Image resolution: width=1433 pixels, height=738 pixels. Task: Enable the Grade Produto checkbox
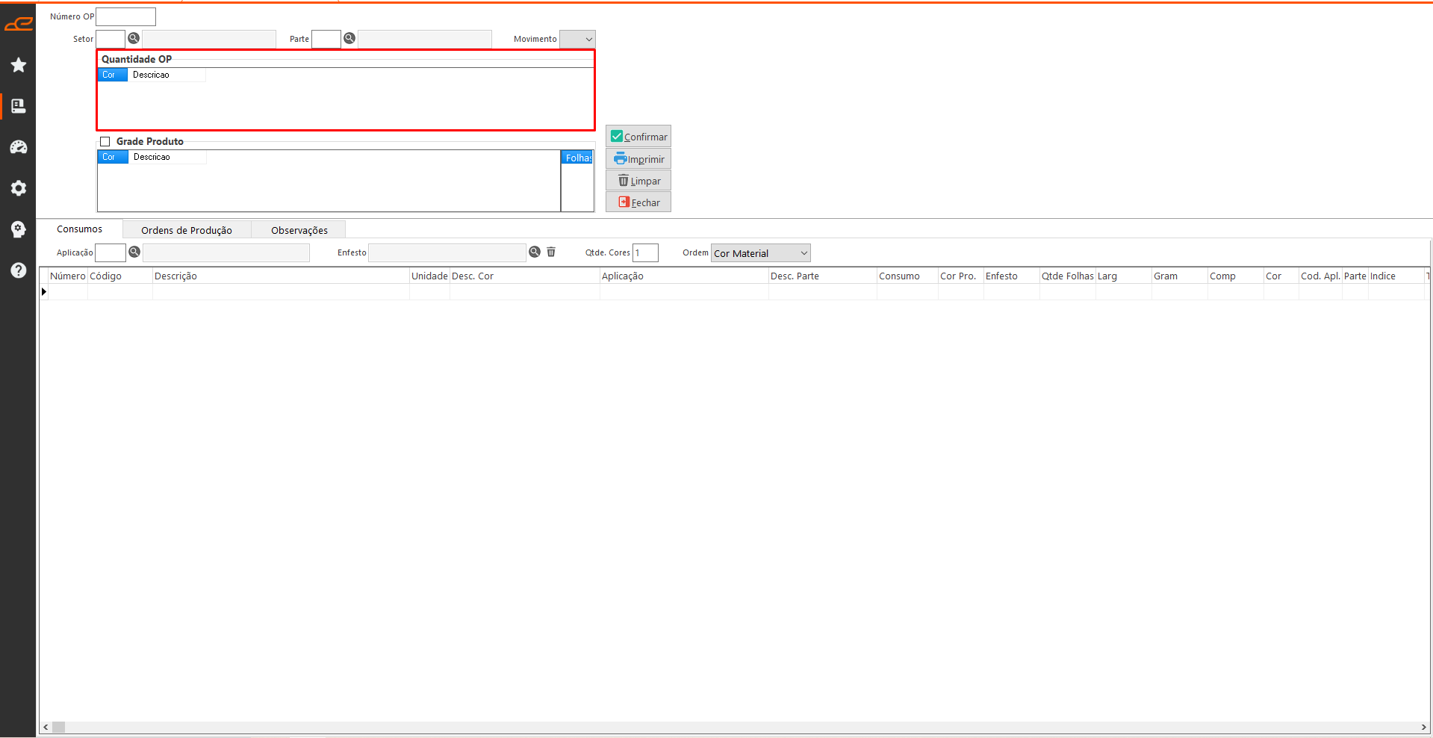[105, 142]
